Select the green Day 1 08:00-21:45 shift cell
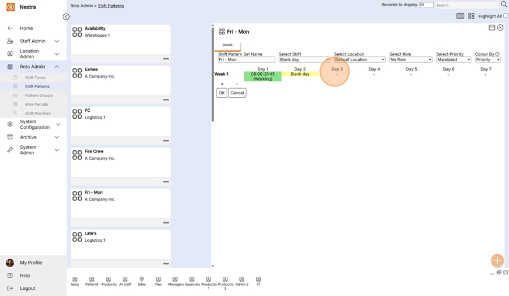 pos(262,76)
